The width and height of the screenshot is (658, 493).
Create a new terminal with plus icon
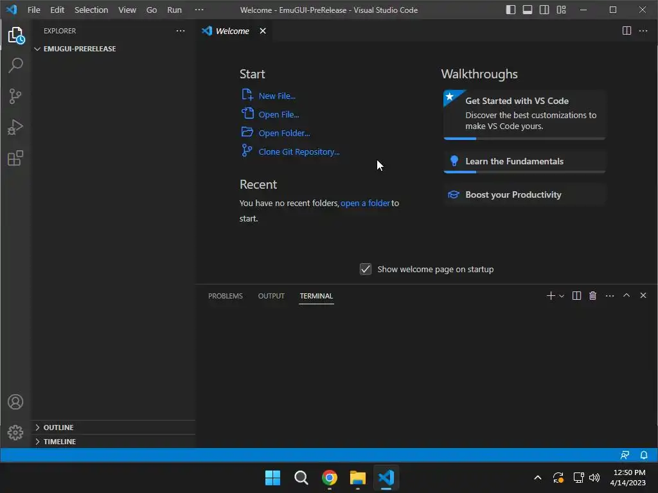551,295
